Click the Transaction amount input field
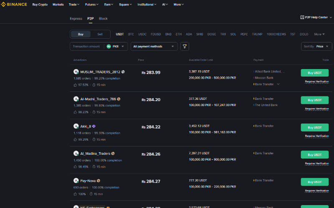 click(x=86, y=47)
